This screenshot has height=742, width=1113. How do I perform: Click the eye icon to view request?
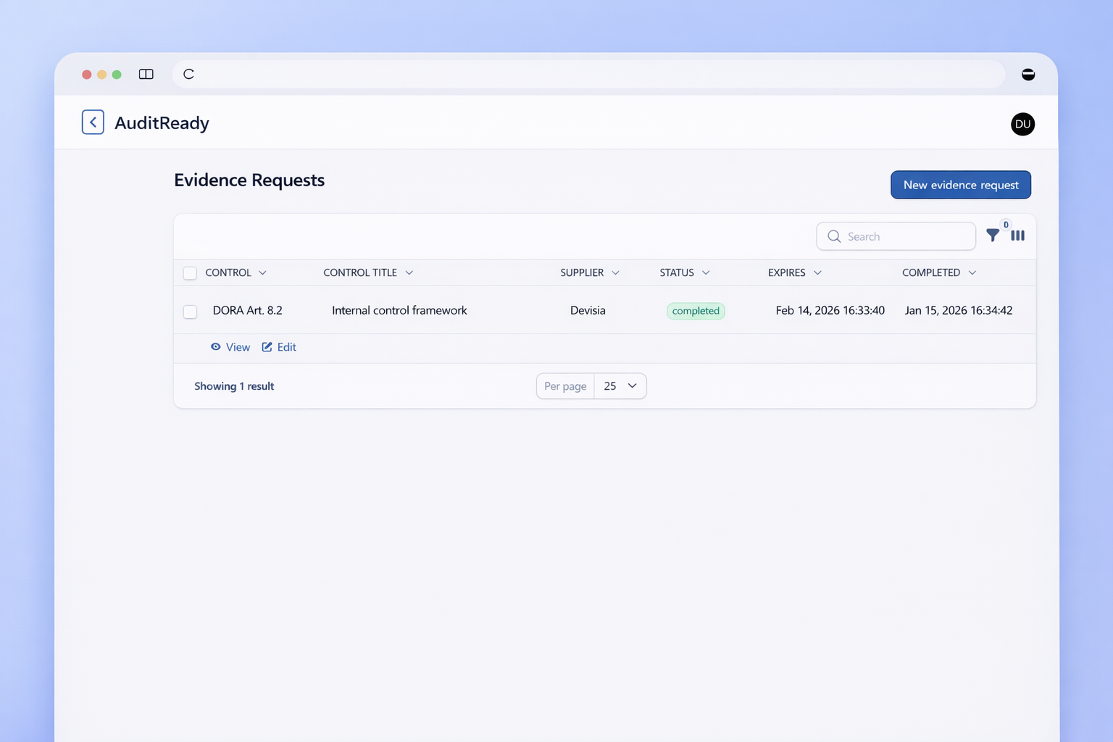(216, 347)
